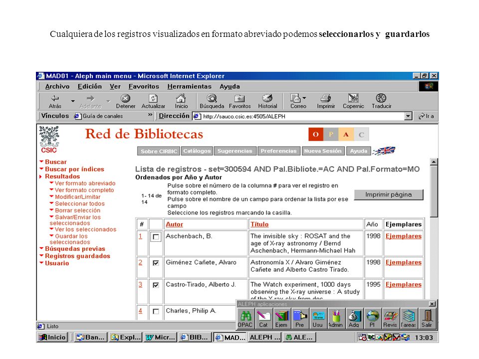
Task: Click the Imprimir página button
Action: (x=389, y=195)
